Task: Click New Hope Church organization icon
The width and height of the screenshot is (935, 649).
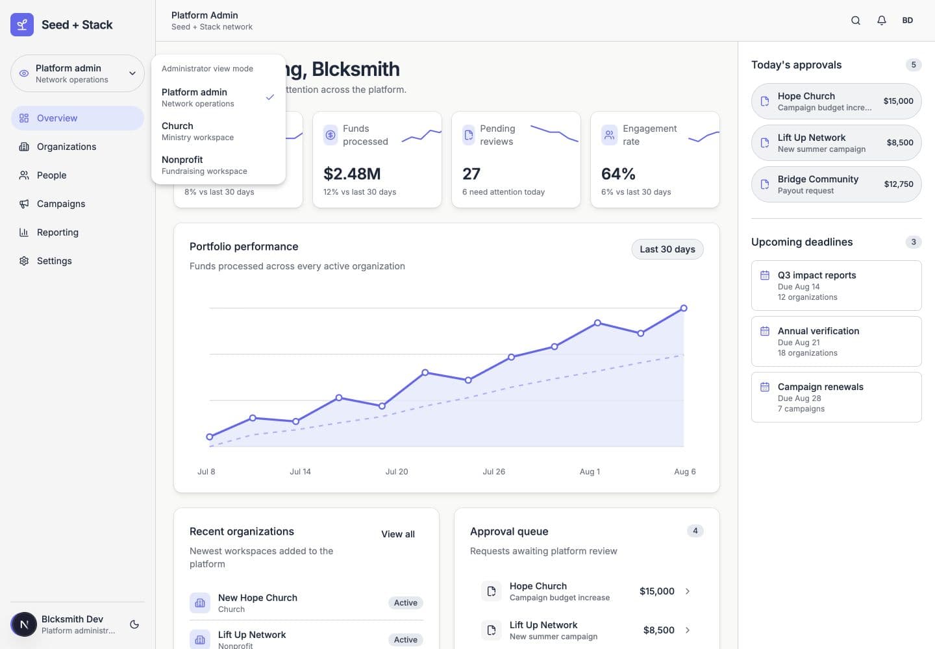Action: 200,603
